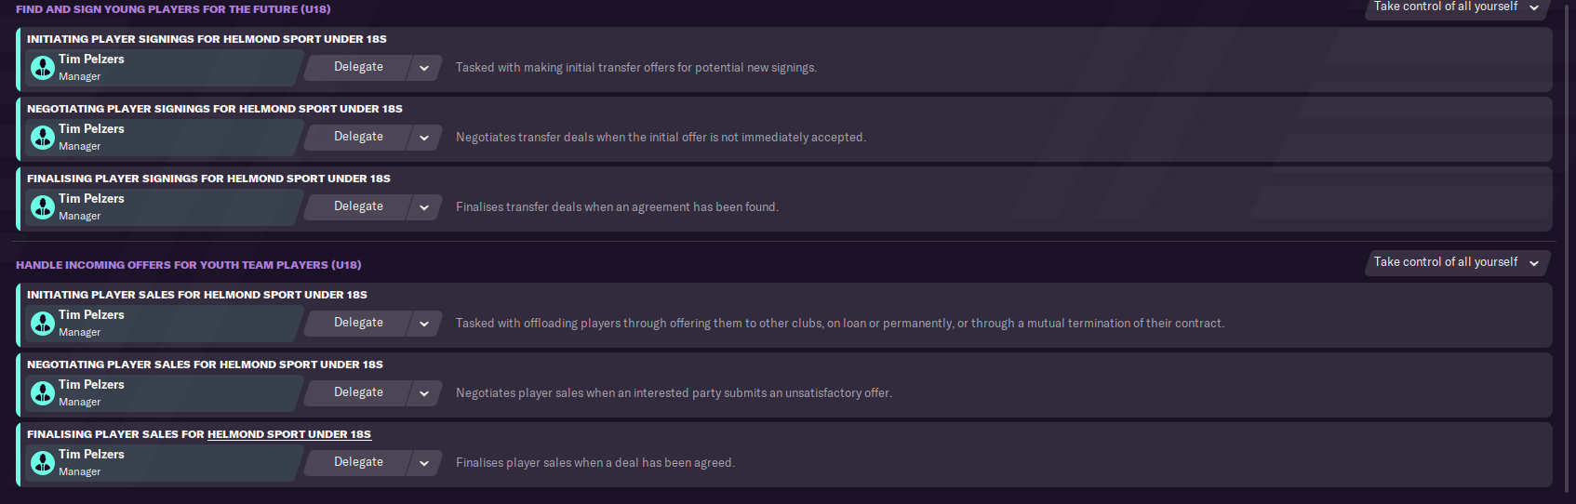Expand Delegate chevron for Finalising Player Sales
The height and width of the screenshot is (504, 1576).
coord(424,463)
